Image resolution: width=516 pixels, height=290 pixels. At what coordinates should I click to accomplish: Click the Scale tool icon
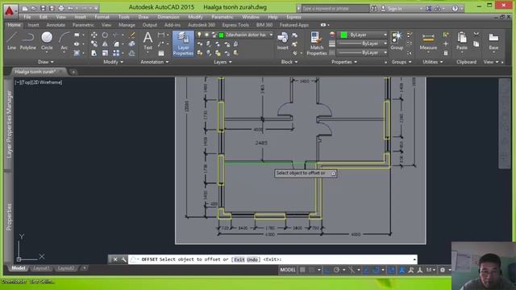point(105,52)
